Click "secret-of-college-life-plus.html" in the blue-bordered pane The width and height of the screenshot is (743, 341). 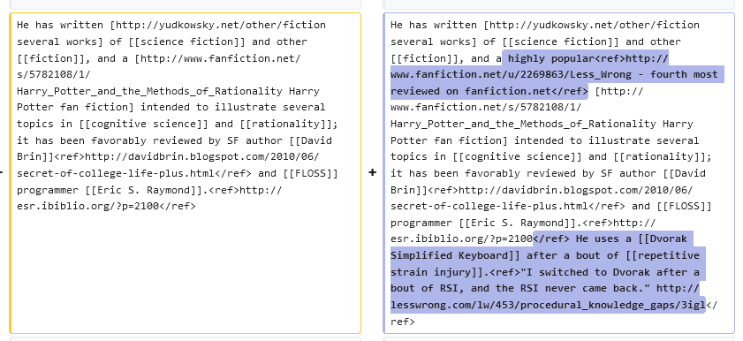pyautogui.click(x=489, y=207)
